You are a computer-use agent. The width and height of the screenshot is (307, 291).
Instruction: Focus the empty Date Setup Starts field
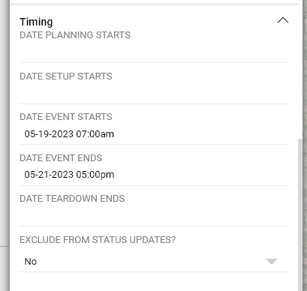(154, 93)
